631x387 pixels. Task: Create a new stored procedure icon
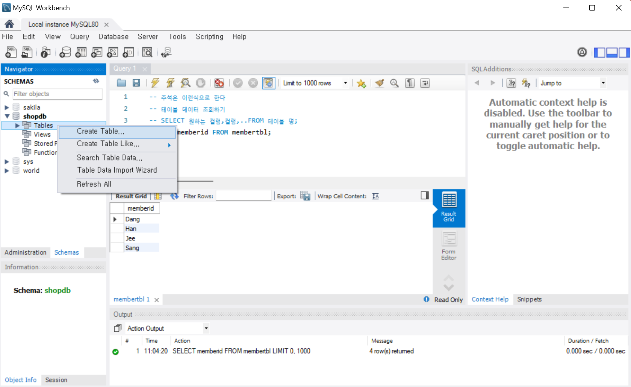[112, 52]
